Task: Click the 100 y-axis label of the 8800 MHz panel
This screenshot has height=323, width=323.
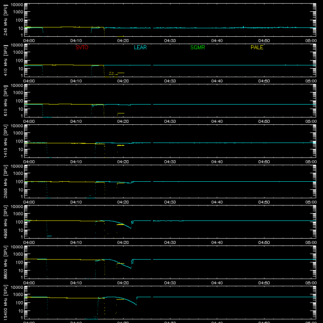Action: (19, 262)
